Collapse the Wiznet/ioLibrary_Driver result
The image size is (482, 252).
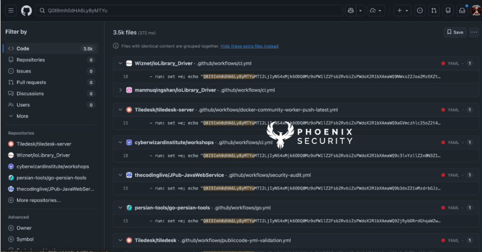tap(120, 63)
